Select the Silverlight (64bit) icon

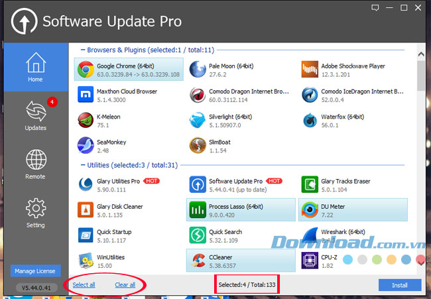[x=198, y=120]
